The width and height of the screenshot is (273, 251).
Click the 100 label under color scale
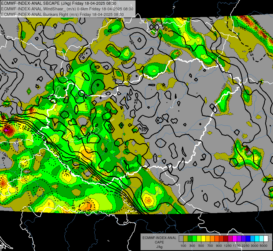click(183, 246)
